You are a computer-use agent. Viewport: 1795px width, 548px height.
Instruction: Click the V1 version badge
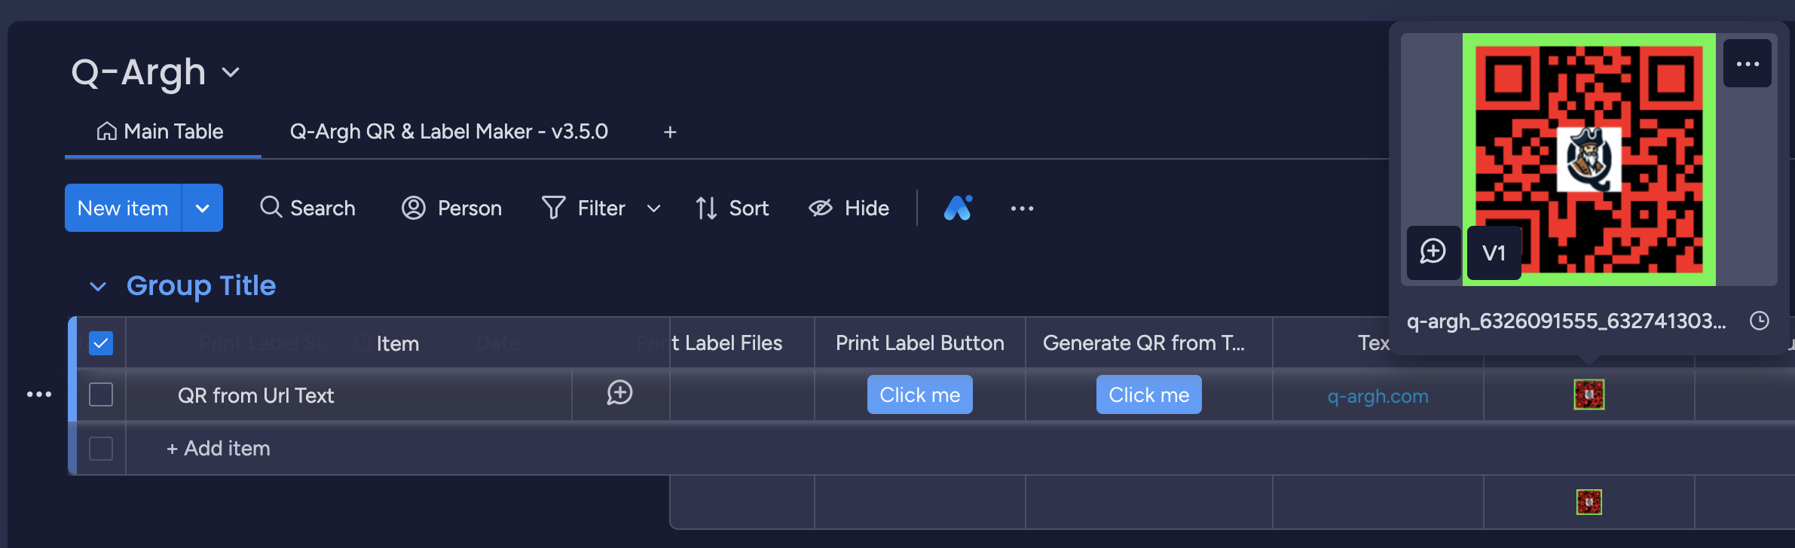tap(1494, 253)
